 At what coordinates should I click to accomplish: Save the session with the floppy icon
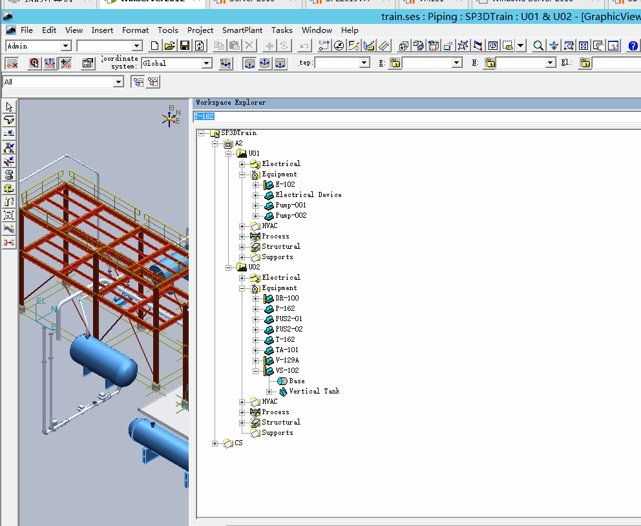(x=185, y=46)
